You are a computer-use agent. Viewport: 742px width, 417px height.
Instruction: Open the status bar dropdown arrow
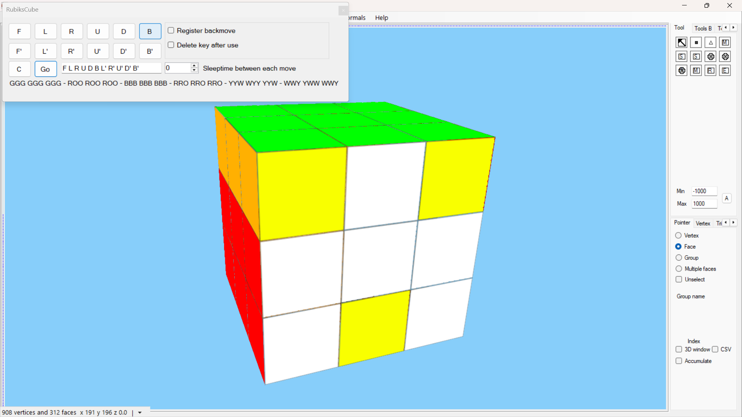tap(140, 413)
